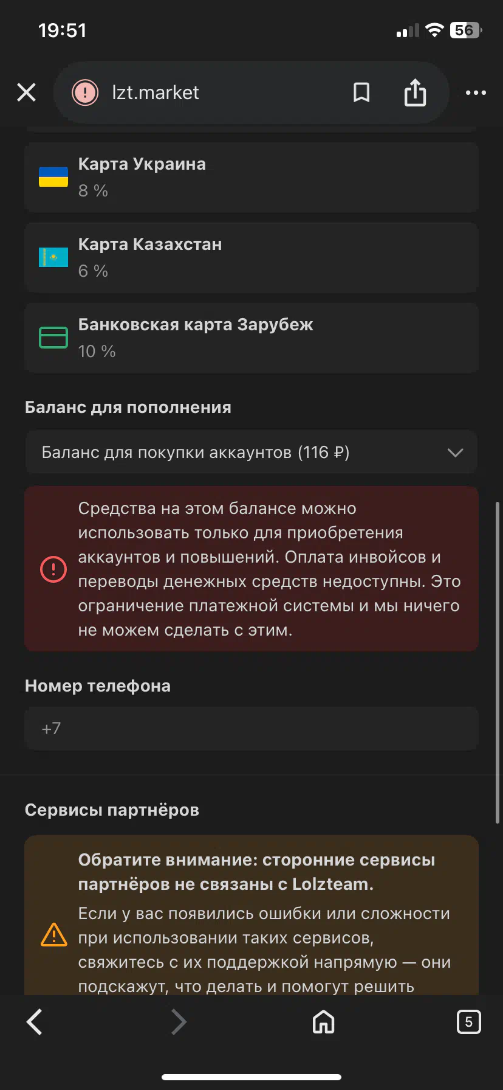
Task: Choose Банковская карта Зарубеж option
Action: point(251,338)
